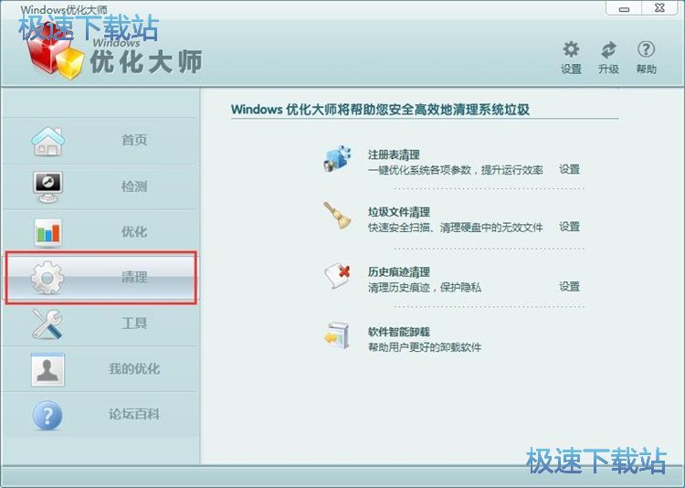Click the 帮助 label in the header
Screen dimensions: 685x488
[x=646, y=69]
